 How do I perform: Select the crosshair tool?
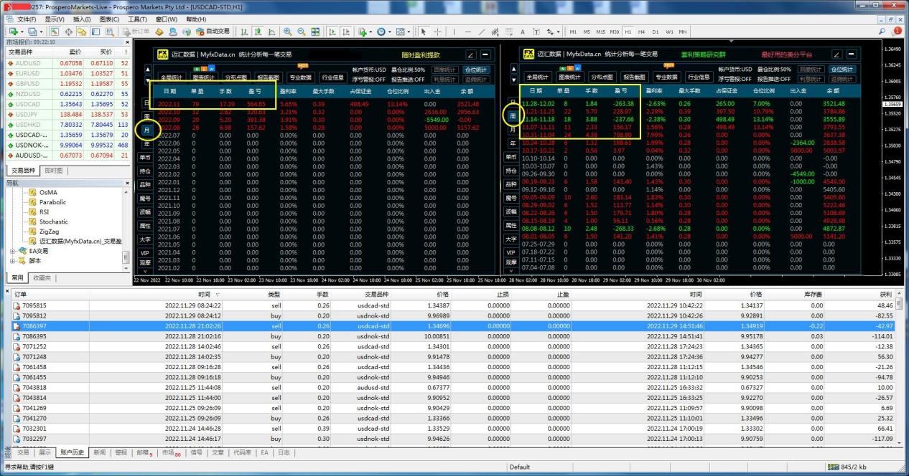pyautogui.click(x=437, y=32)
